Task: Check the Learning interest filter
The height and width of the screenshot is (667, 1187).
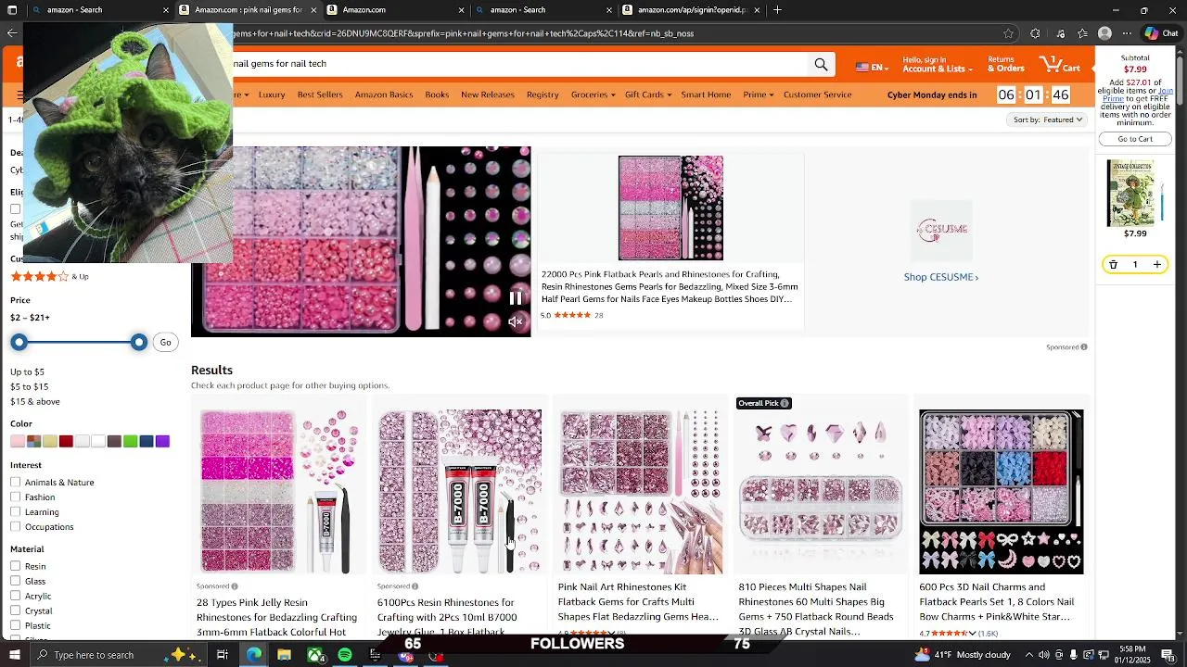Action: [x=16, y=511]
